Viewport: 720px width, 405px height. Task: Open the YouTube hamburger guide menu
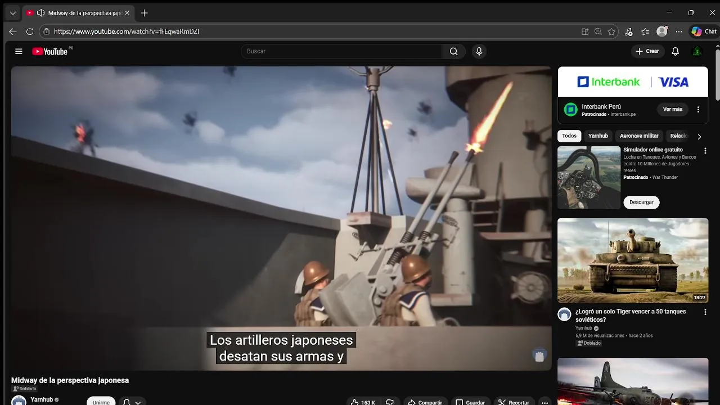pyautogui.click(x=19, y=51)
